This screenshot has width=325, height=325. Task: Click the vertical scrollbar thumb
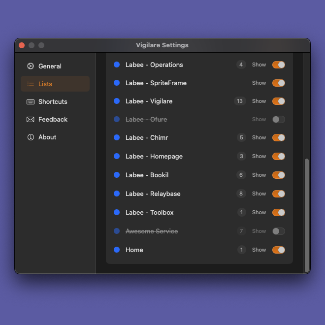coord(307,216)
